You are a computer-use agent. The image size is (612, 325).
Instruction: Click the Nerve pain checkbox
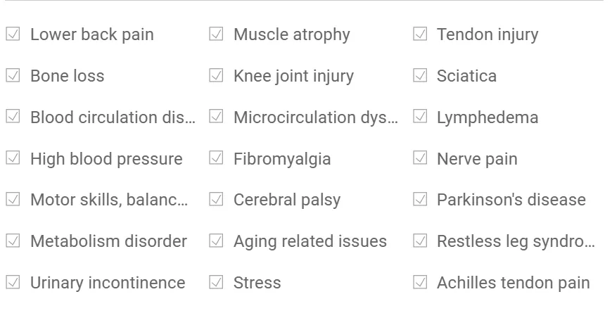coord(420,158)
